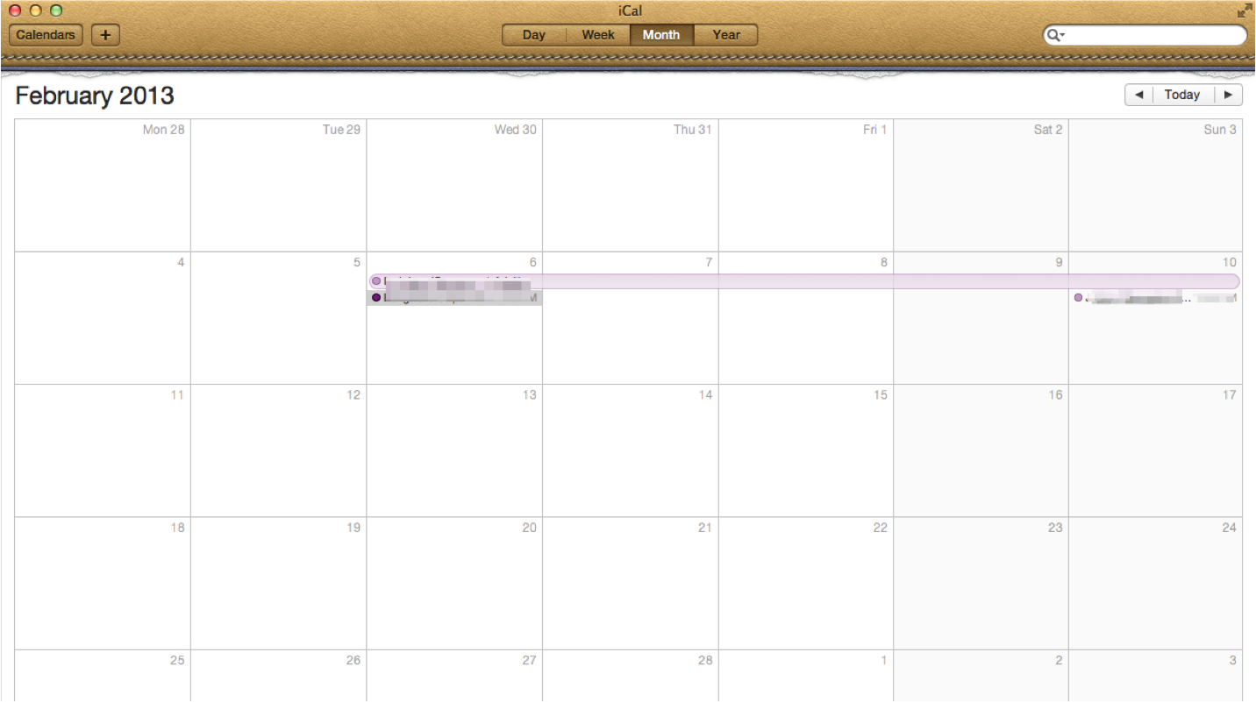
Task: Go to previous month with left arrow
Action: pos(1138,95)
